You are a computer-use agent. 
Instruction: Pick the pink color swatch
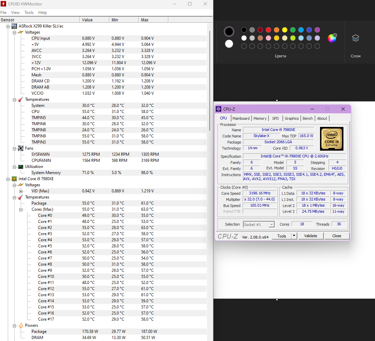tap(268, 38)
